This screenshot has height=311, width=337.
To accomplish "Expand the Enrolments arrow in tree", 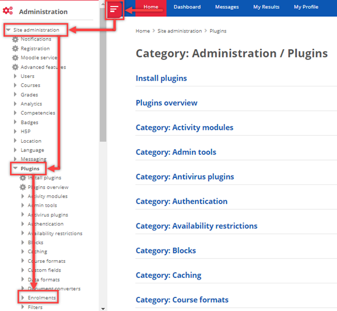I will [x=23, y=297].
